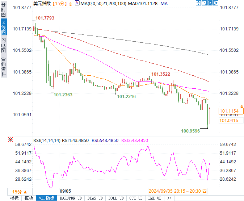244x201 pixels.
Task: Open the 闪电图 sidebar tab
Action: click(3, 45)
